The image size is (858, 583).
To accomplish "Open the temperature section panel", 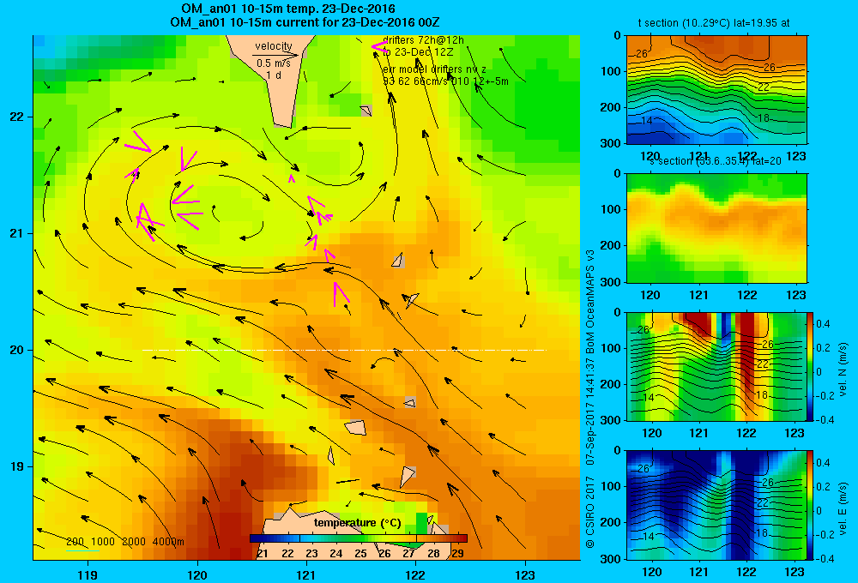I will (716, 90).
